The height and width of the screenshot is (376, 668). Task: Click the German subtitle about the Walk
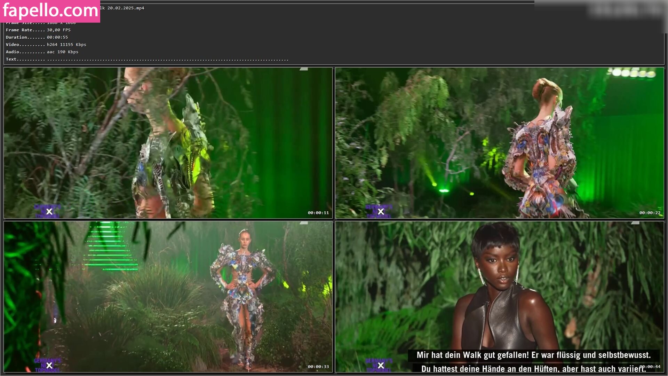coord(533,355)
